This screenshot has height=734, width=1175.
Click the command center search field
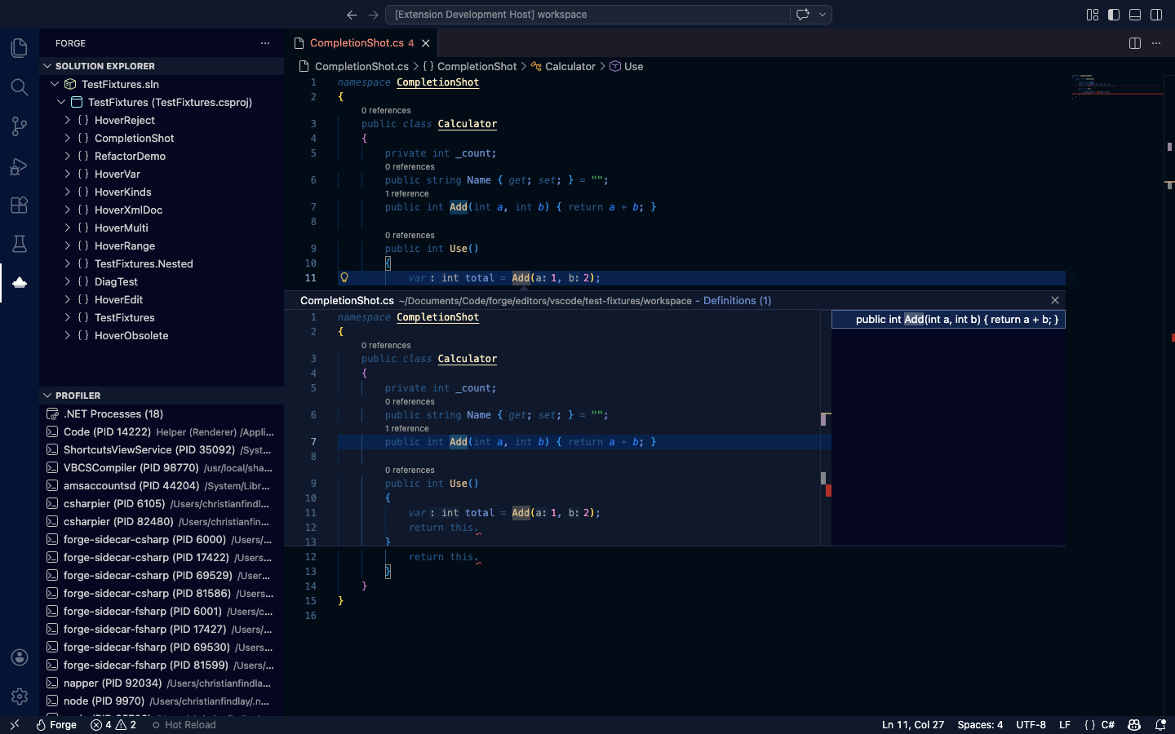587,15
